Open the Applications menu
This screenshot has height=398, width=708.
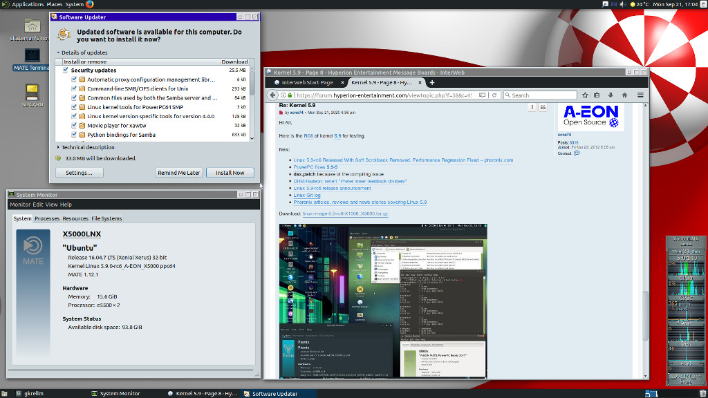click(28, 4)
